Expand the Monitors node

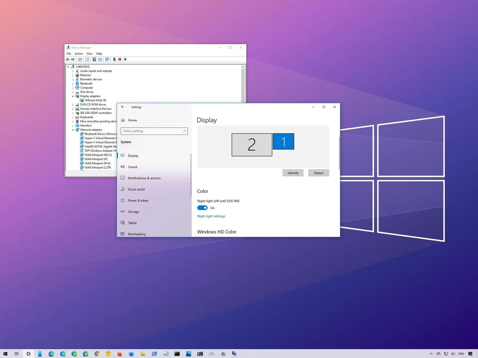pos(73,126)
